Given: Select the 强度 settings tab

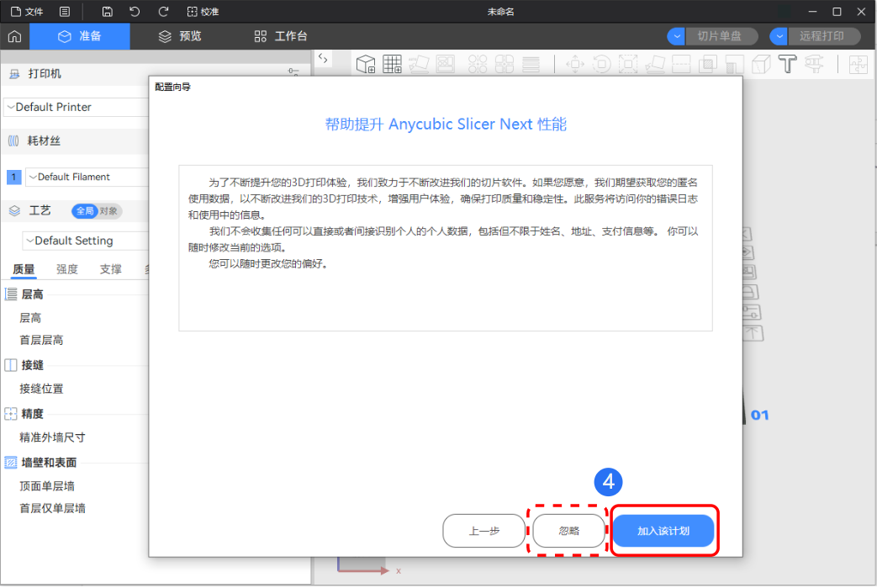Looking at the screenshot, I should click(67, 269).
